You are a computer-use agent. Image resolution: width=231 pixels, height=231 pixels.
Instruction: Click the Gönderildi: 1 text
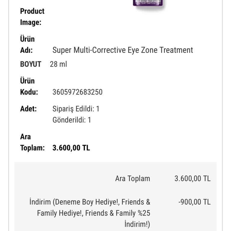72,120
